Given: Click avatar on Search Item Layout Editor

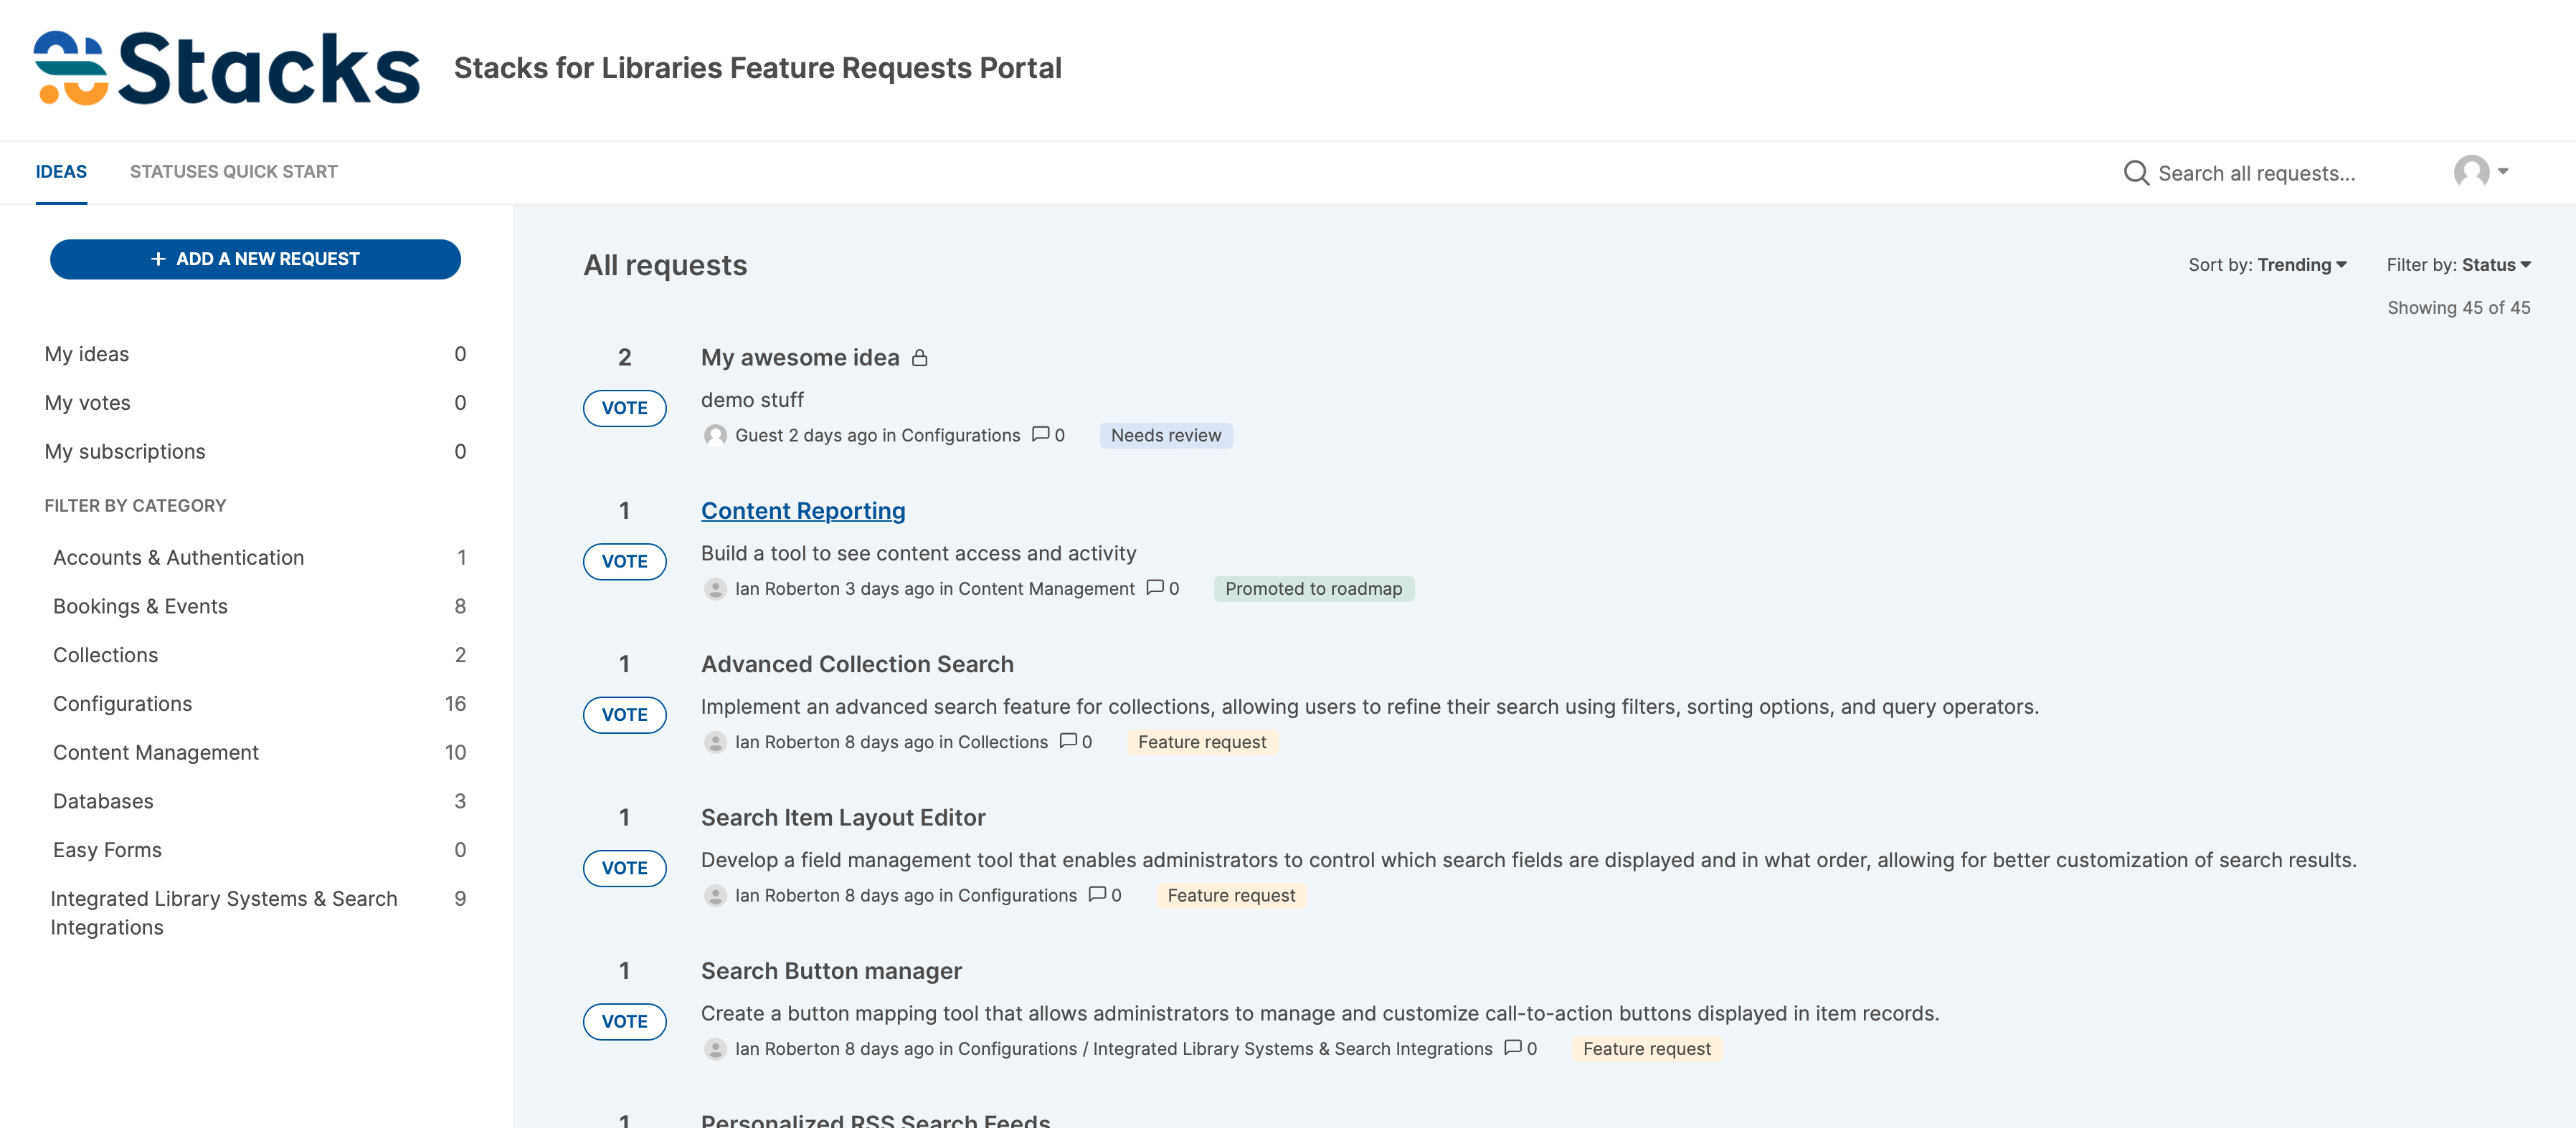Looking at the screenshot, I should click(x=715, y=897).
